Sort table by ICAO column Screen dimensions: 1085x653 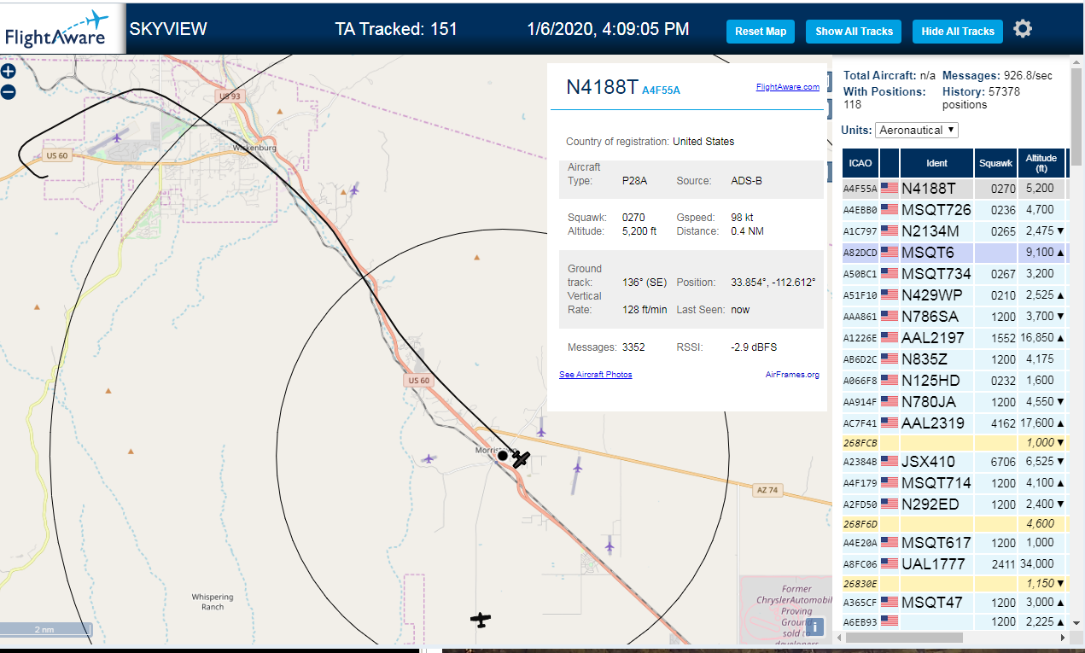pos(860,163)
